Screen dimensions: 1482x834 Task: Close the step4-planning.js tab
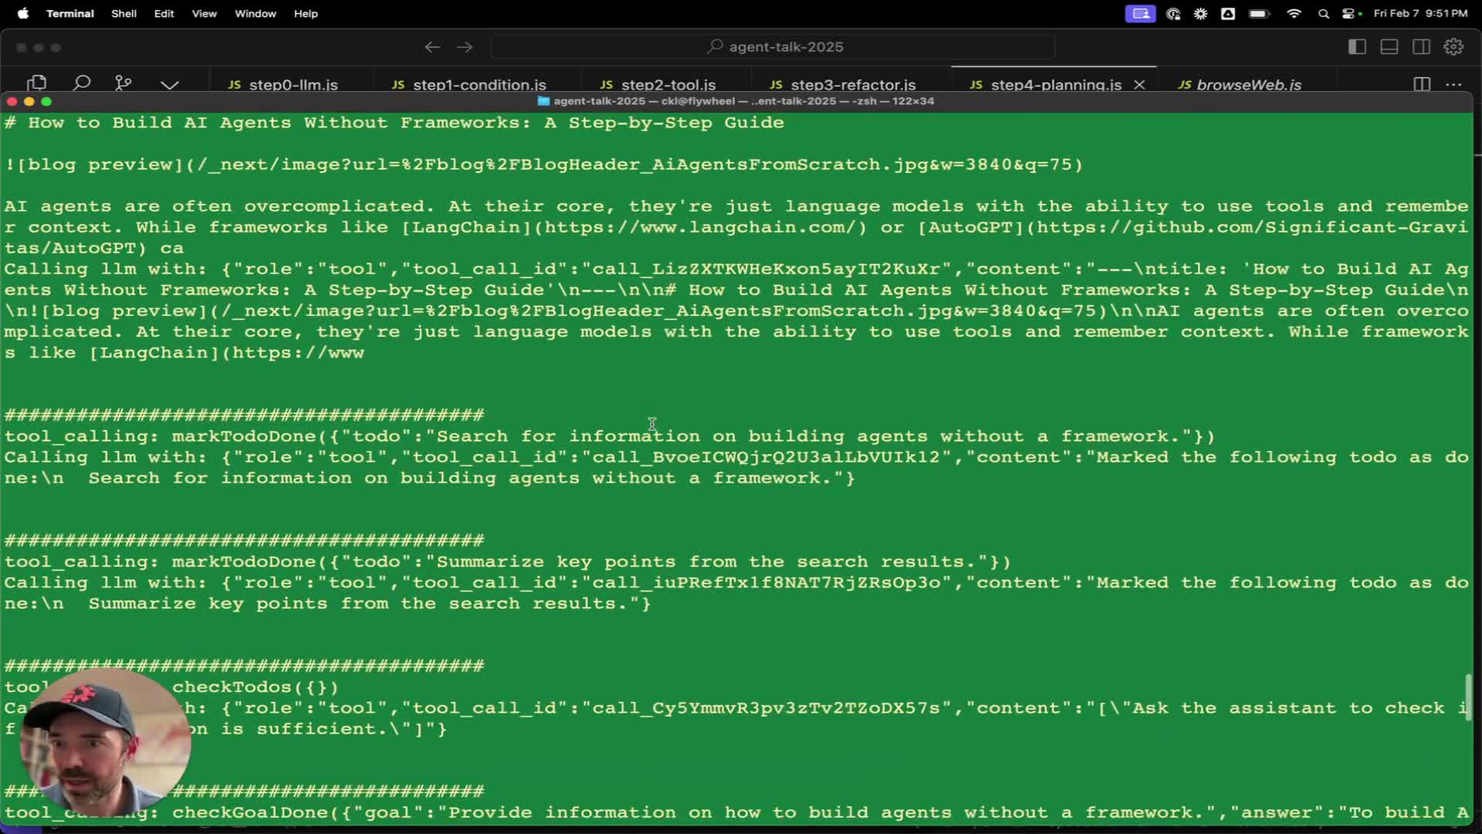tap(1139, 84)
